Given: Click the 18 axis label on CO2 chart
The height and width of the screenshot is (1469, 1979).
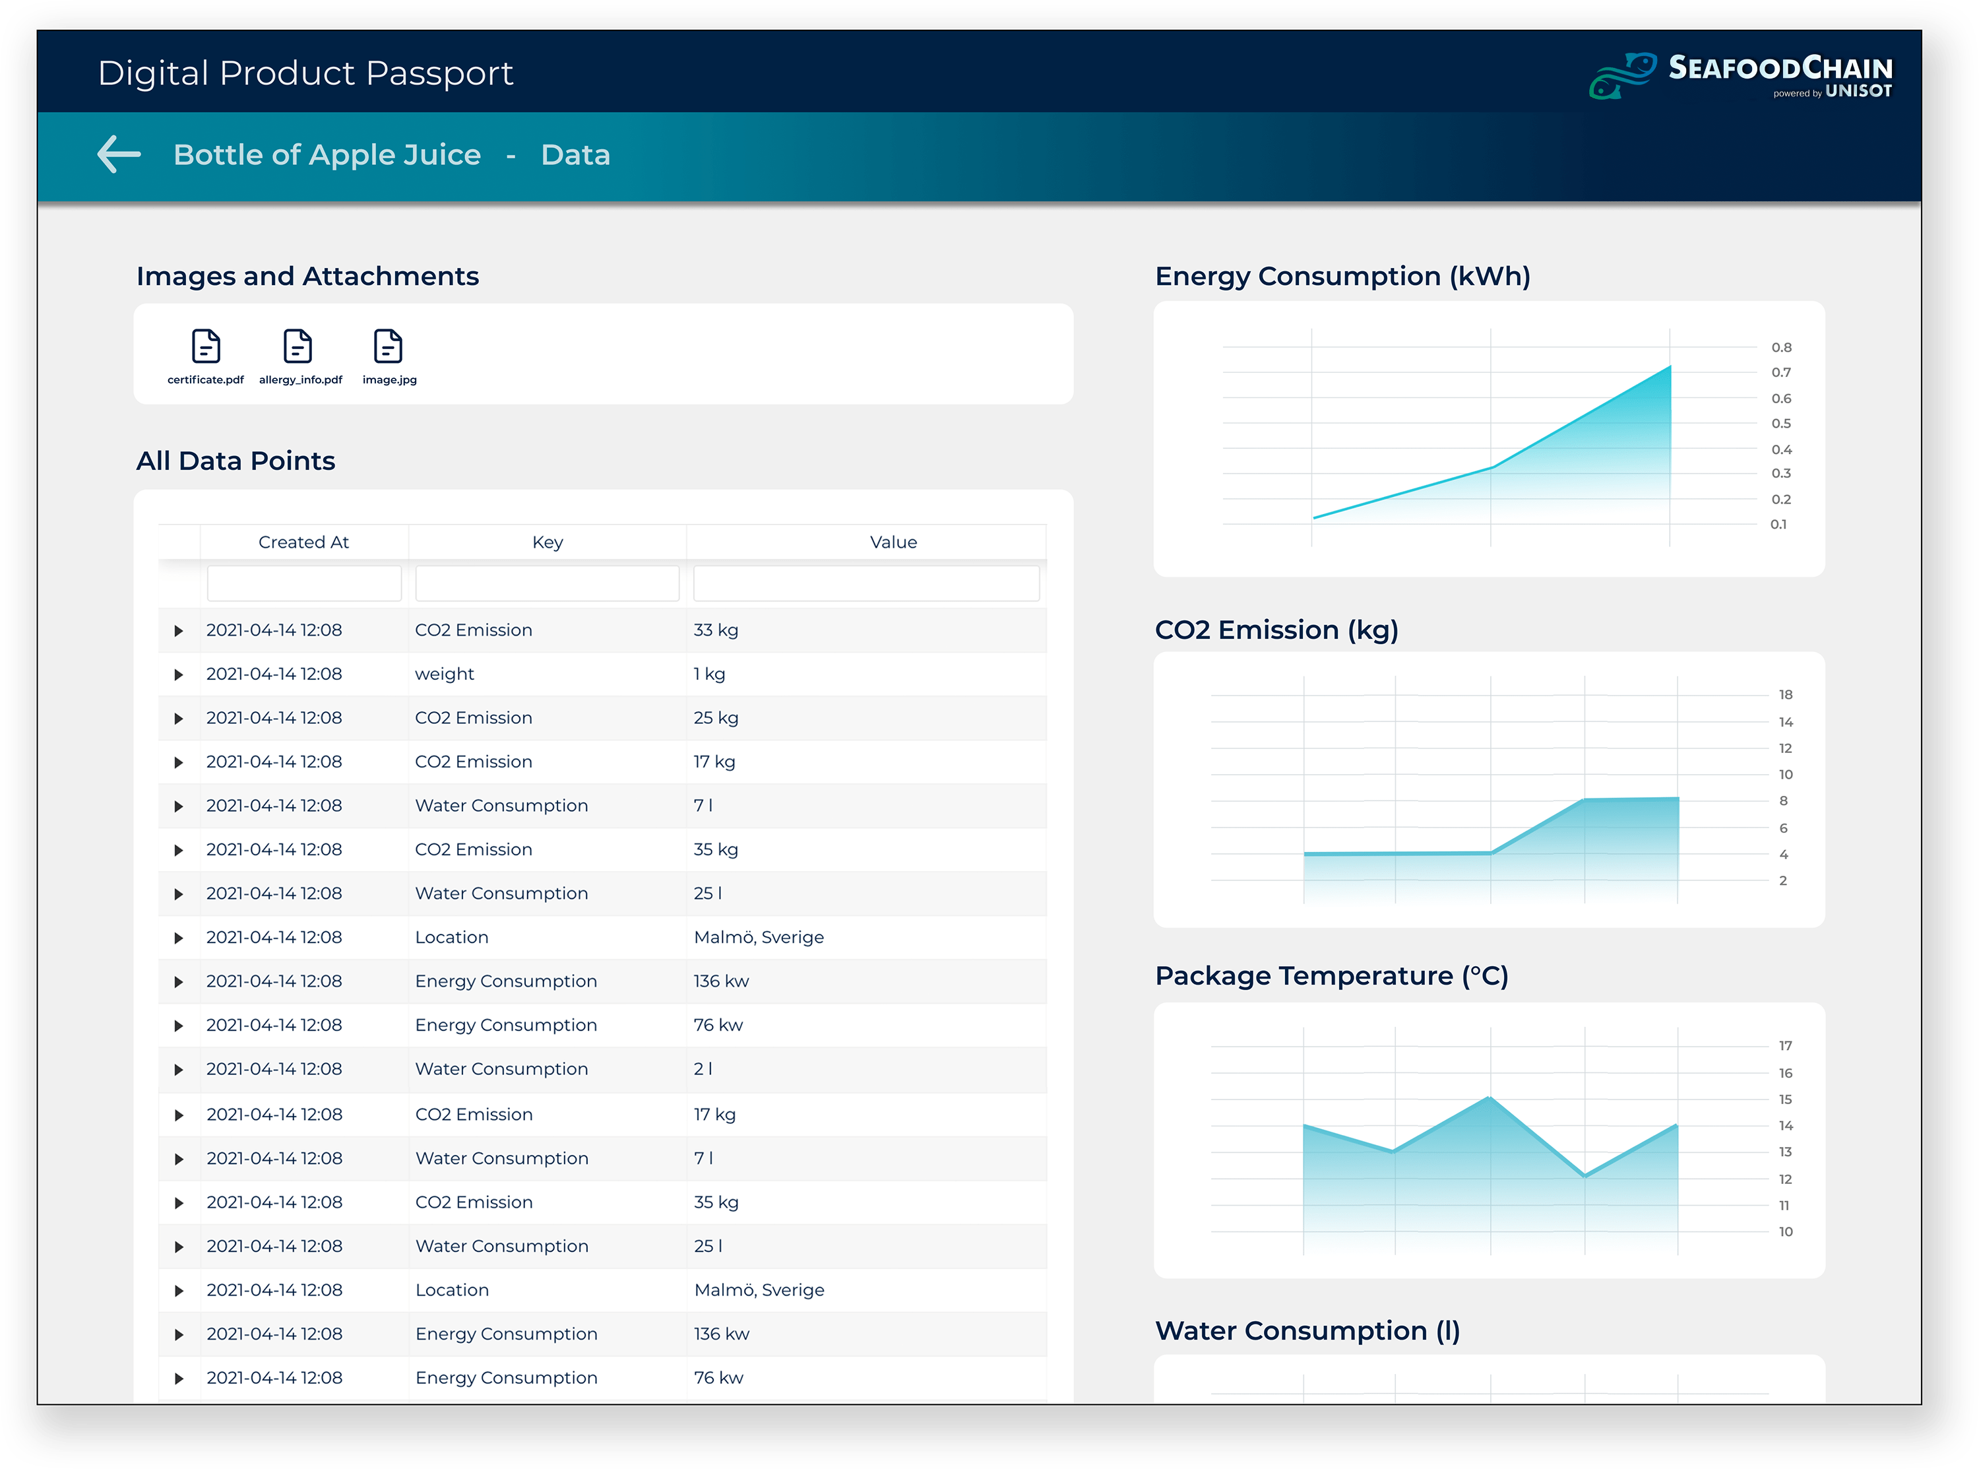Looking at the screenshot, I should coord(1785,694).
